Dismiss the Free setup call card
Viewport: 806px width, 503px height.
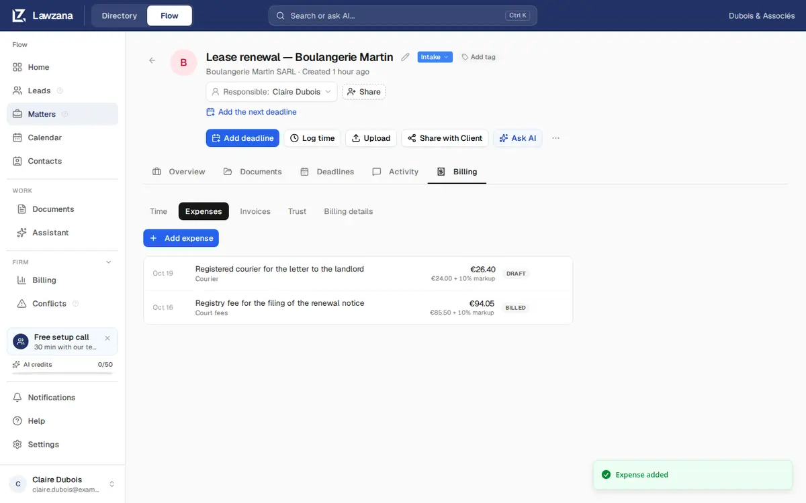[107, 338]
